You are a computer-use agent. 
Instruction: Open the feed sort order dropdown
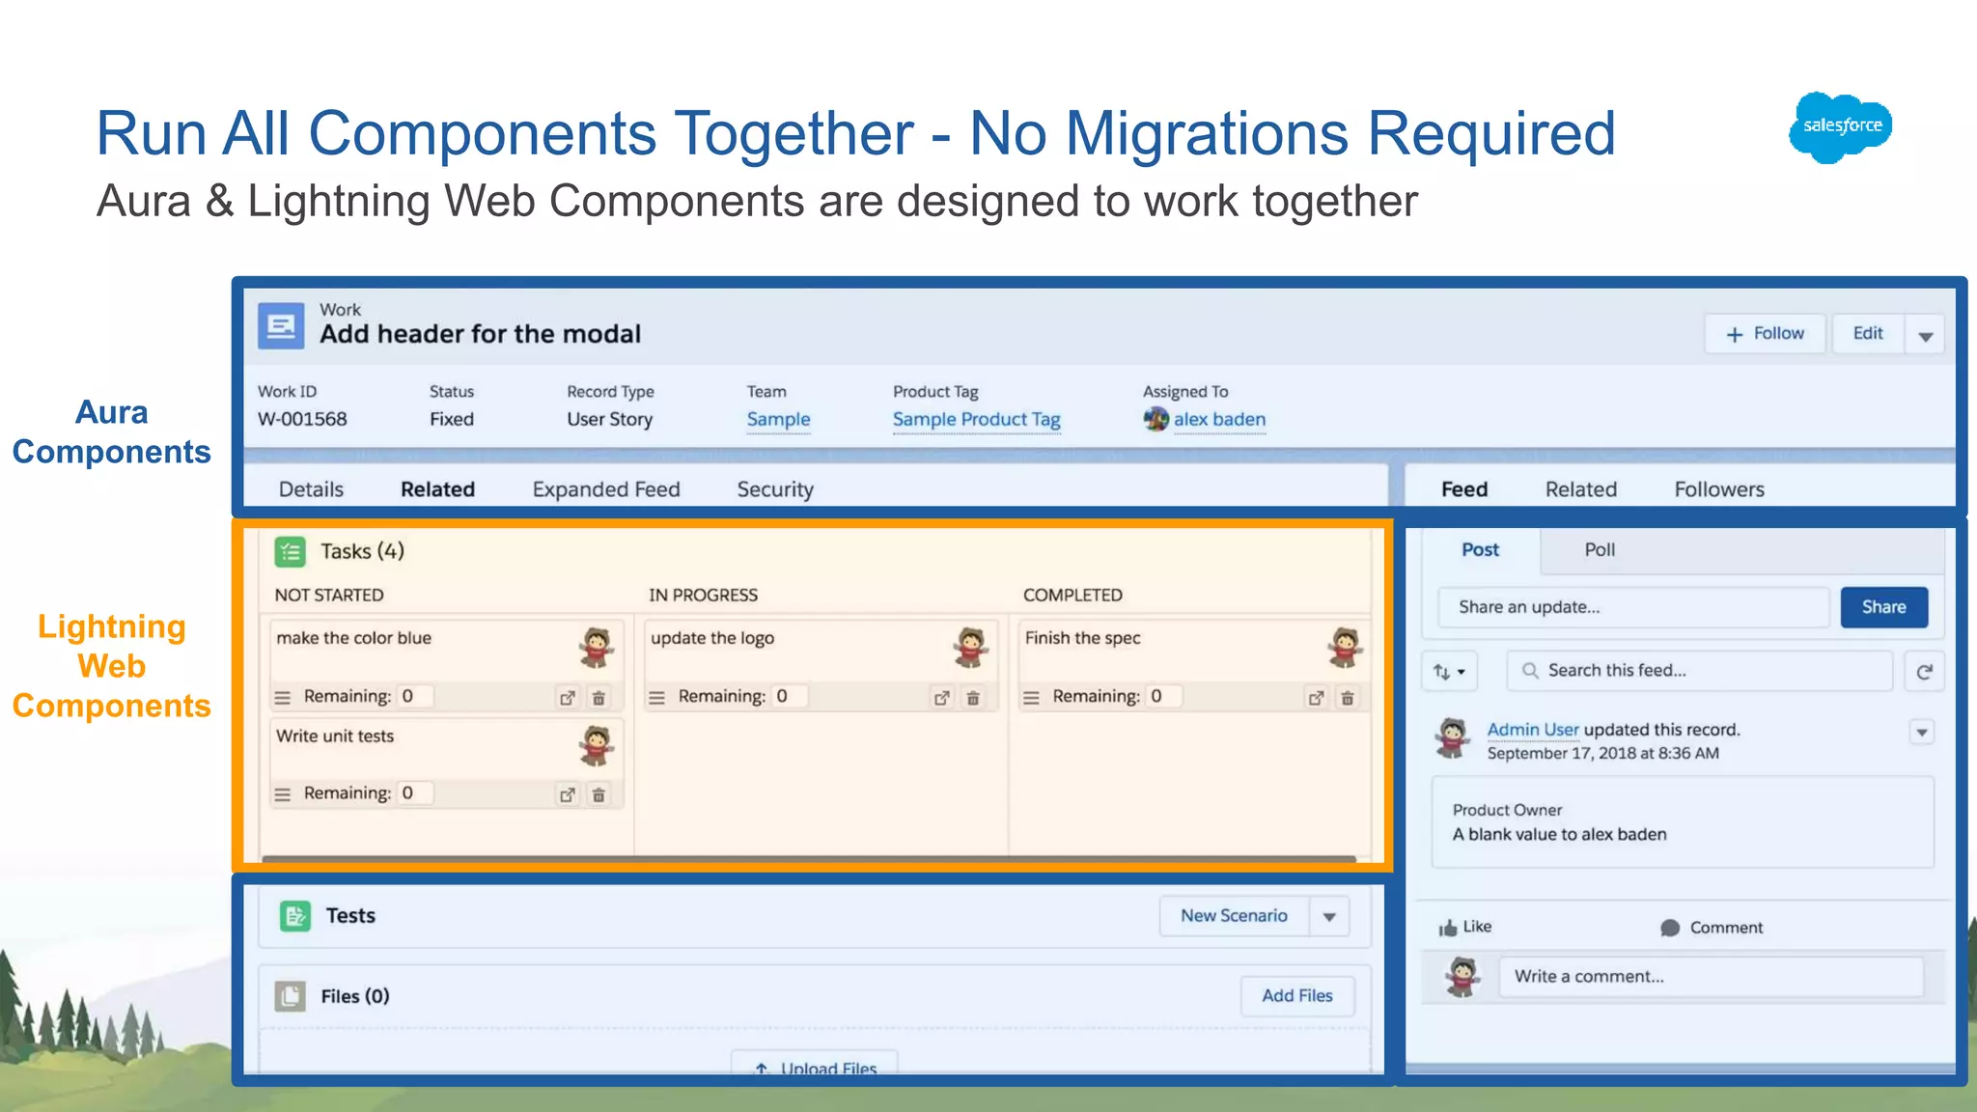click(x=1449, y=672)
